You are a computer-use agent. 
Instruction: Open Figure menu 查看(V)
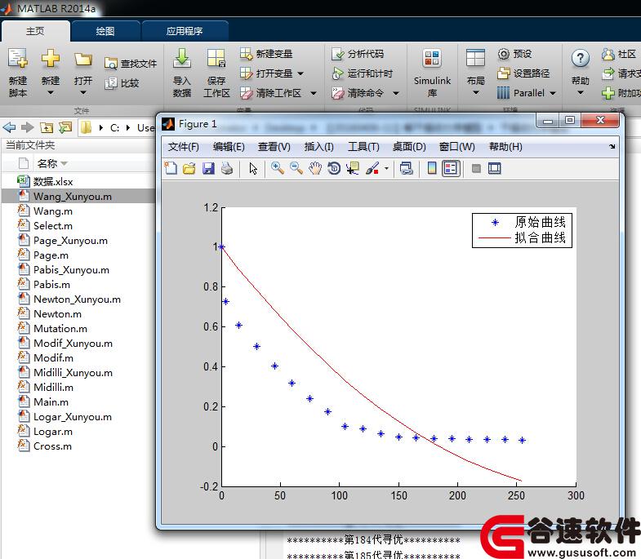tap(274, 146)
